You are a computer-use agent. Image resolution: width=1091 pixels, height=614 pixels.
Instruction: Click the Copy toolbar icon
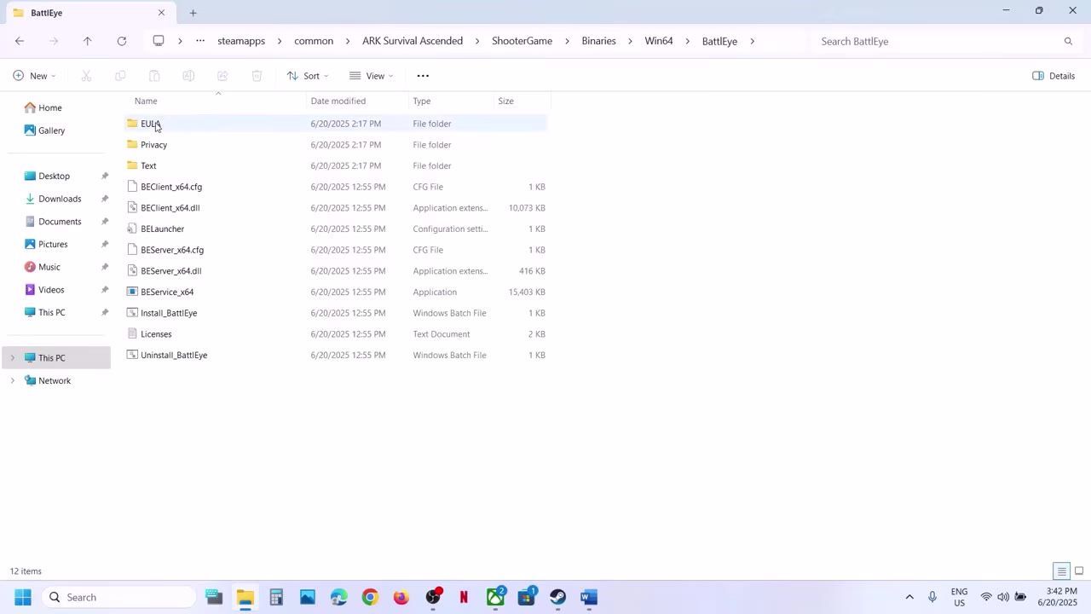tap(120, 76)
